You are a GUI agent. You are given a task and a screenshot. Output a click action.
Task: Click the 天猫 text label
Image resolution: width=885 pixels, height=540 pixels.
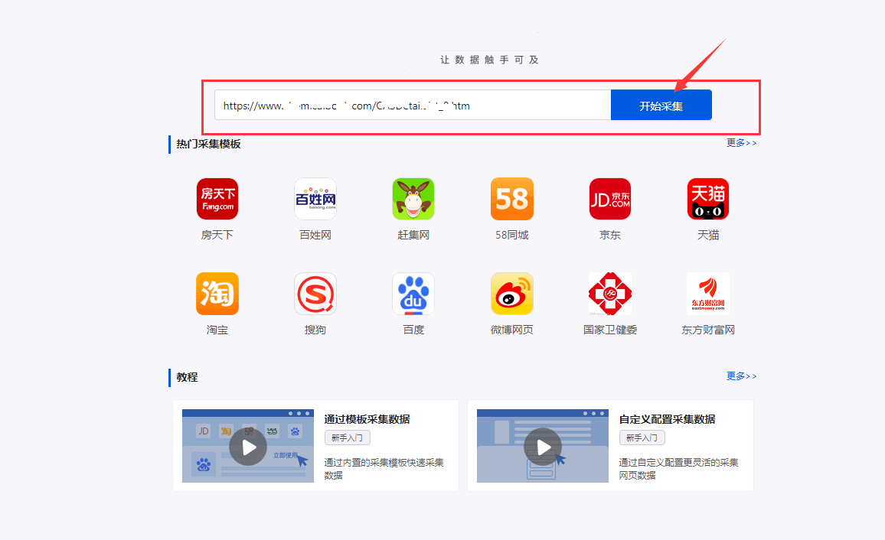pos(708,235)
